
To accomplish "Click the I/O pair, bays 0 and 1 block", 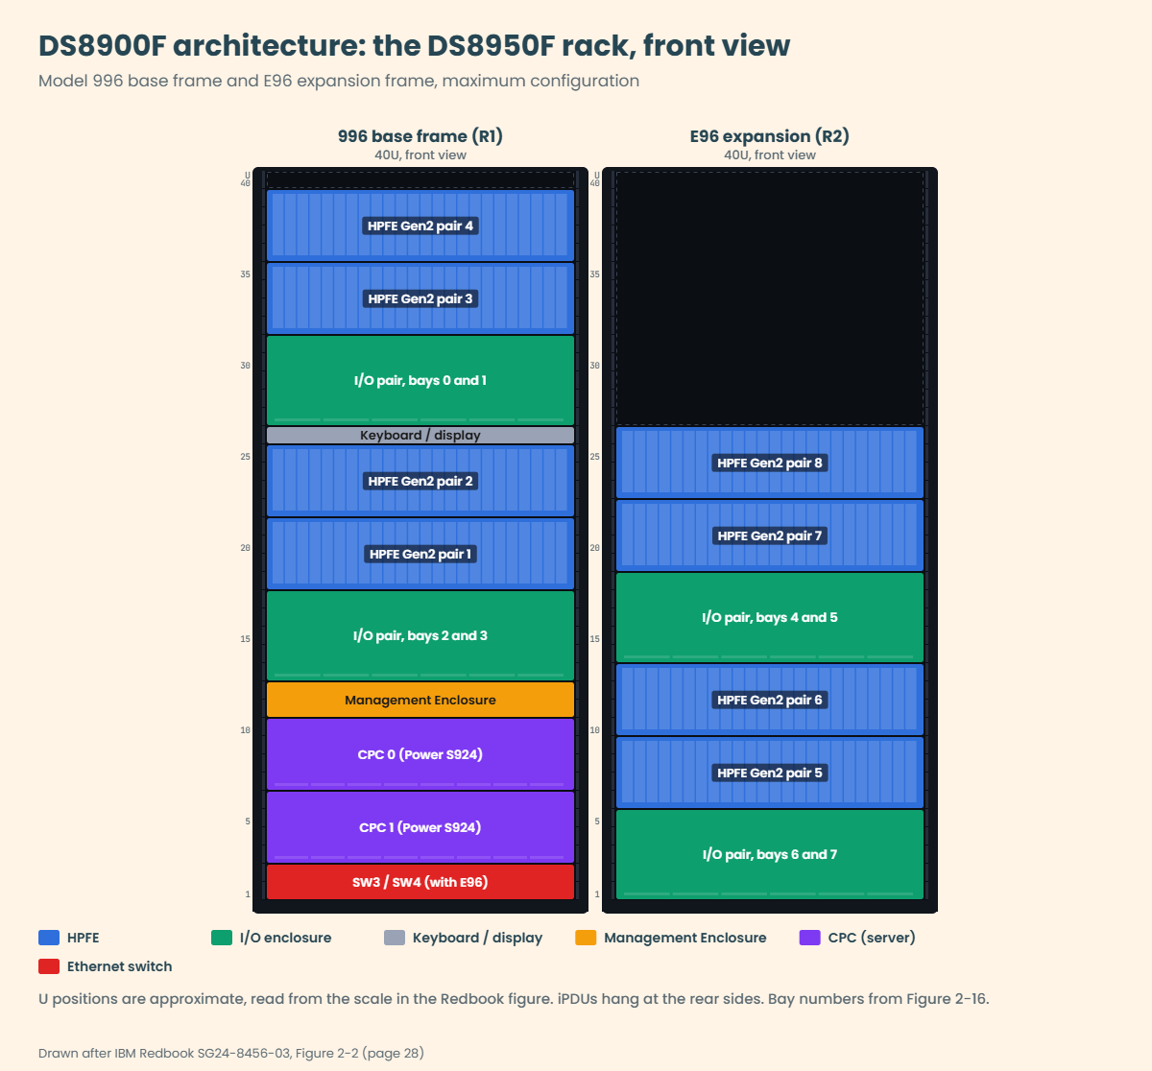I will coord(420,380).
